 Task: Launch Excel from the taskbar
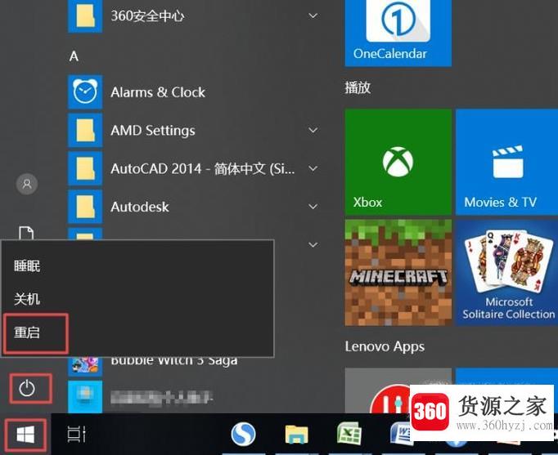[x=349, y=433]
